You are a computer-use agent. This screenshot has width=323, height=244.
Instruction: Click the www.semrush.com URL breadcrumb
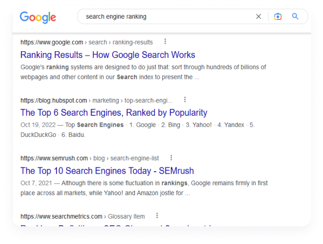89,158
